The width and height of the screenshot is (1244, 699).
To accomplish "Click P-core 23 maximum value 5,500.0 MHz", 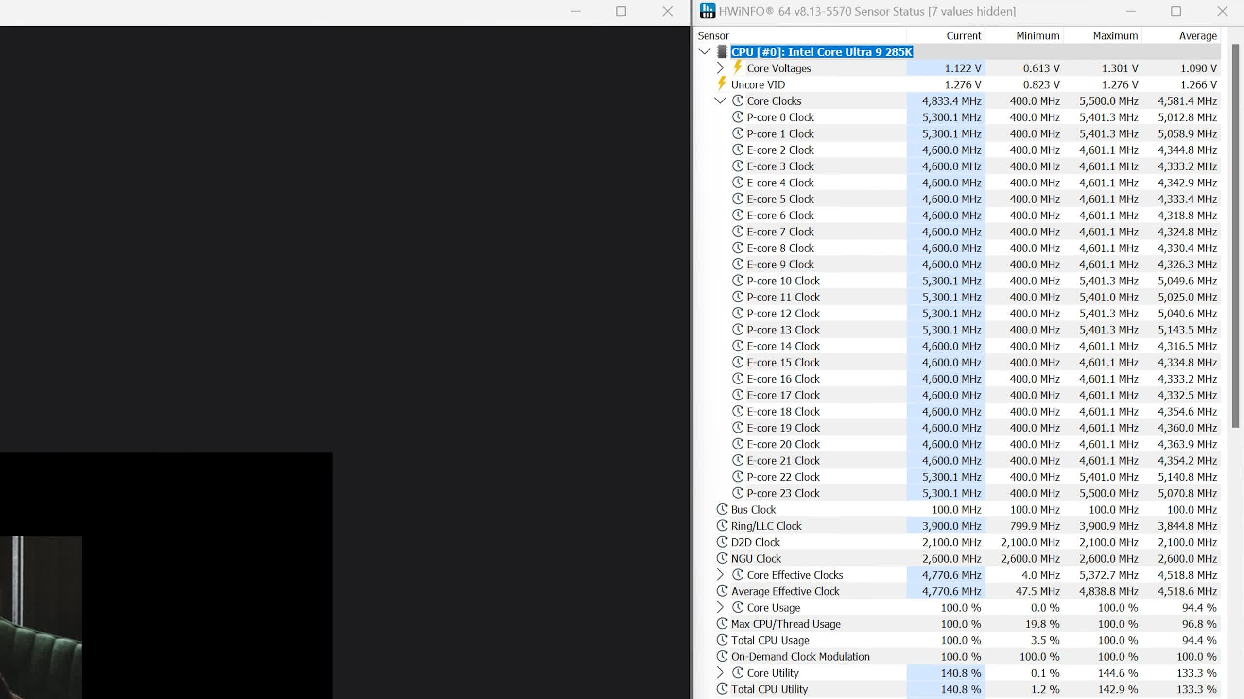I will click(1109, 493).
